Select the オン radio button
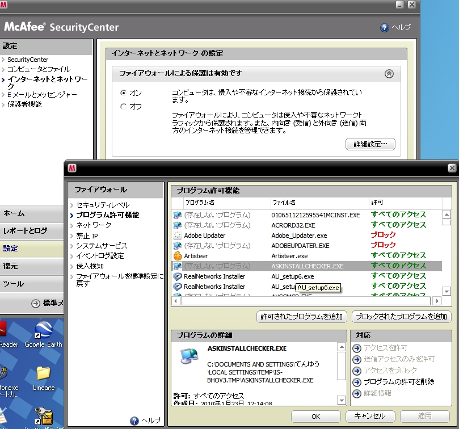This screenshot has width=459, height=429. (123, 93)
